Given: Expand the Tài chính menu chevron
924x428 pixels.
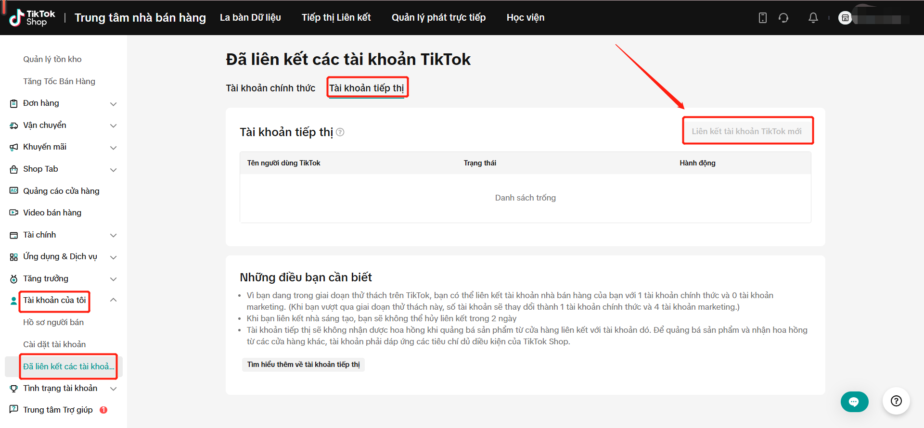Looking at the screenshot, I should coord(114,235).
